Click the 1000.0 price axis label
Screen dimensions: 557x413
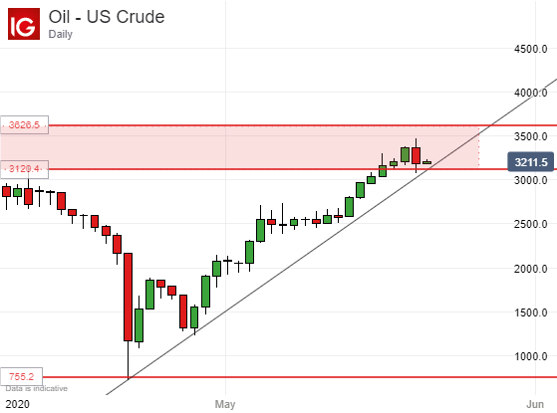click(x=531, y=356)
